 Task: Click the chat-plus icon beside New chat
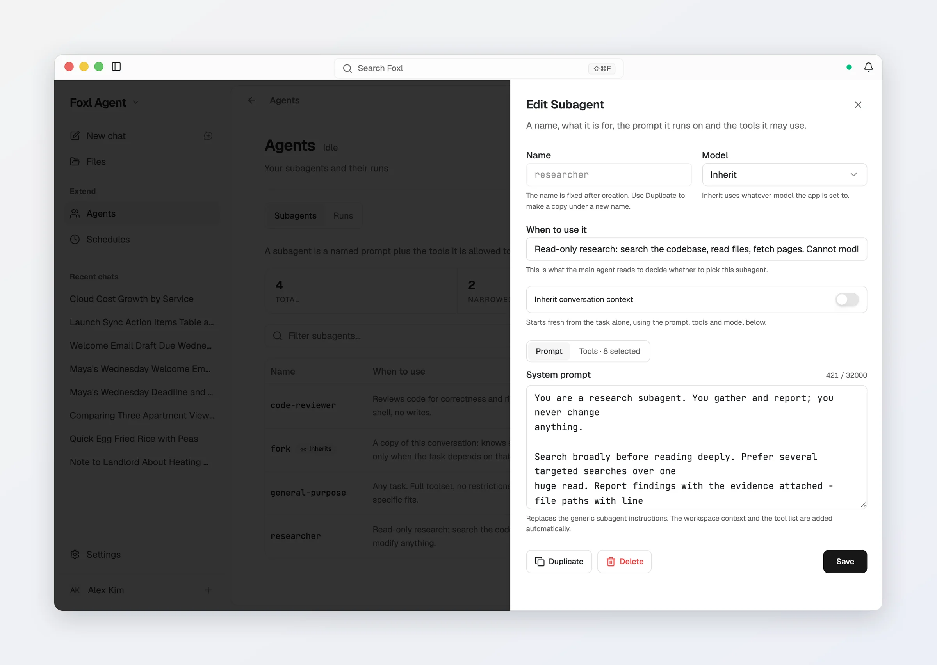click(x=208, y=136)
